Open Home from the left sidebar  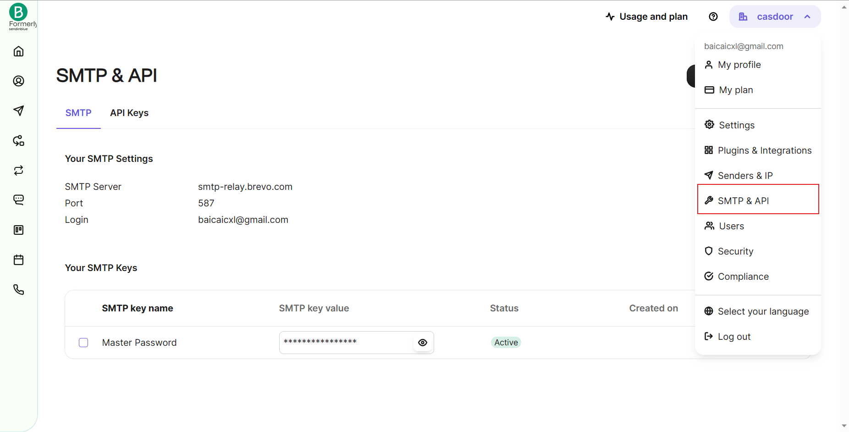18,51
